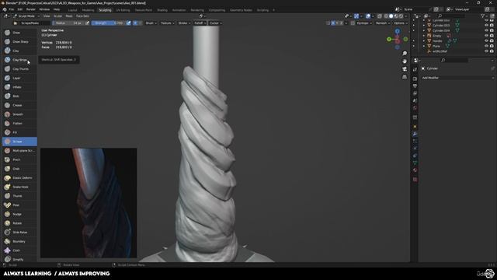497x280 pixels.
Task: Open the Add Modifier dropdown
Action: [457, 78]
